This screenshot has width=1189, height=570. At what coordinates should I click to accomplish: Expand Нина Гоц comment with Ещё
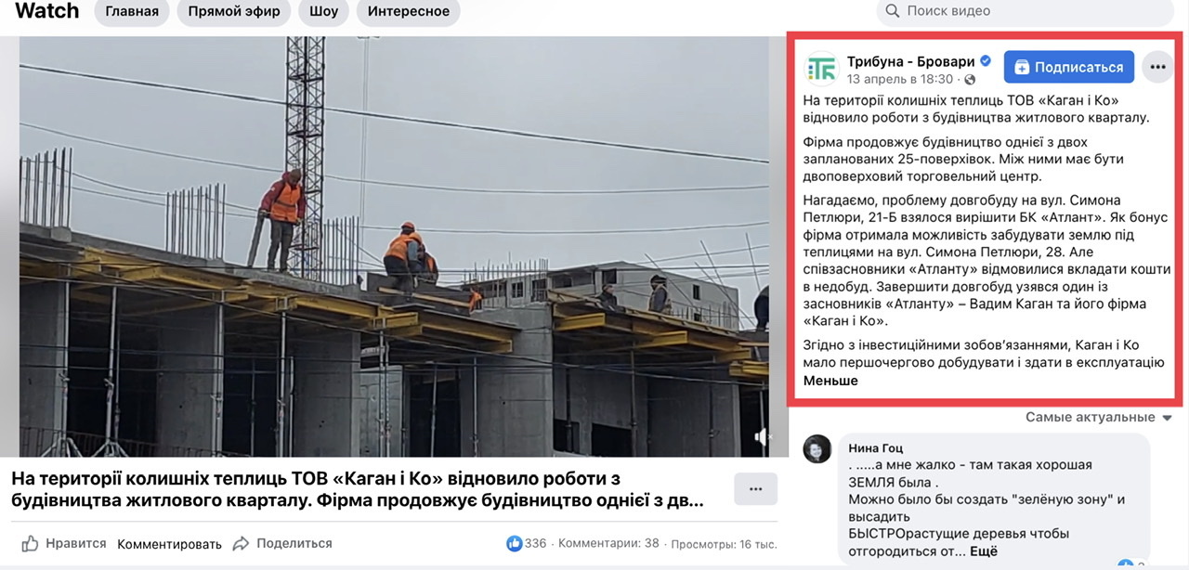point(984,551)
